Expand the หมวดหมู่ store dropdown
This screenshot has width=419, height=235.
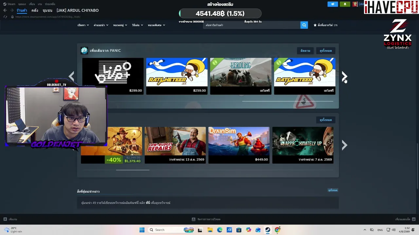click(x=120, y=25)
